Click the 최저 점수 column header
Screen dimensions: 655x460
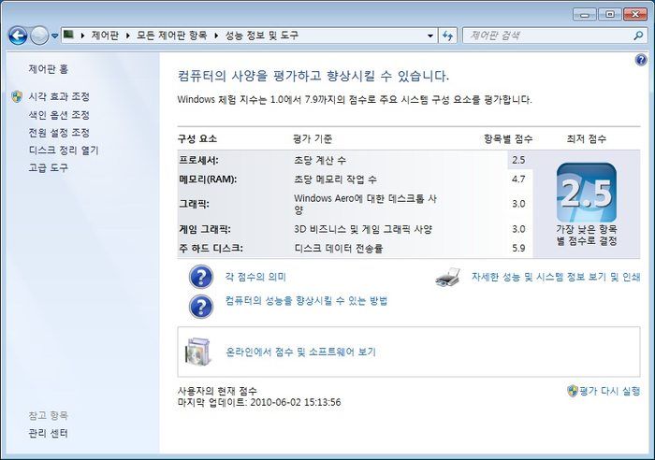pos(587,139)
